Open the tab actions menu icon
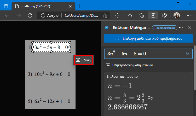The image size is (196, 116). tap(6, 6)
